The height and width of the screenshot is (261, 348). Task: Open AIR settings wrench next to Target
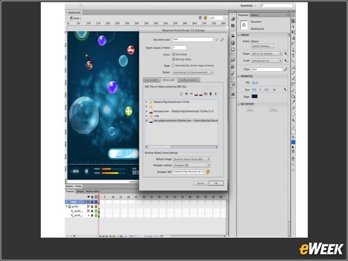285,53
